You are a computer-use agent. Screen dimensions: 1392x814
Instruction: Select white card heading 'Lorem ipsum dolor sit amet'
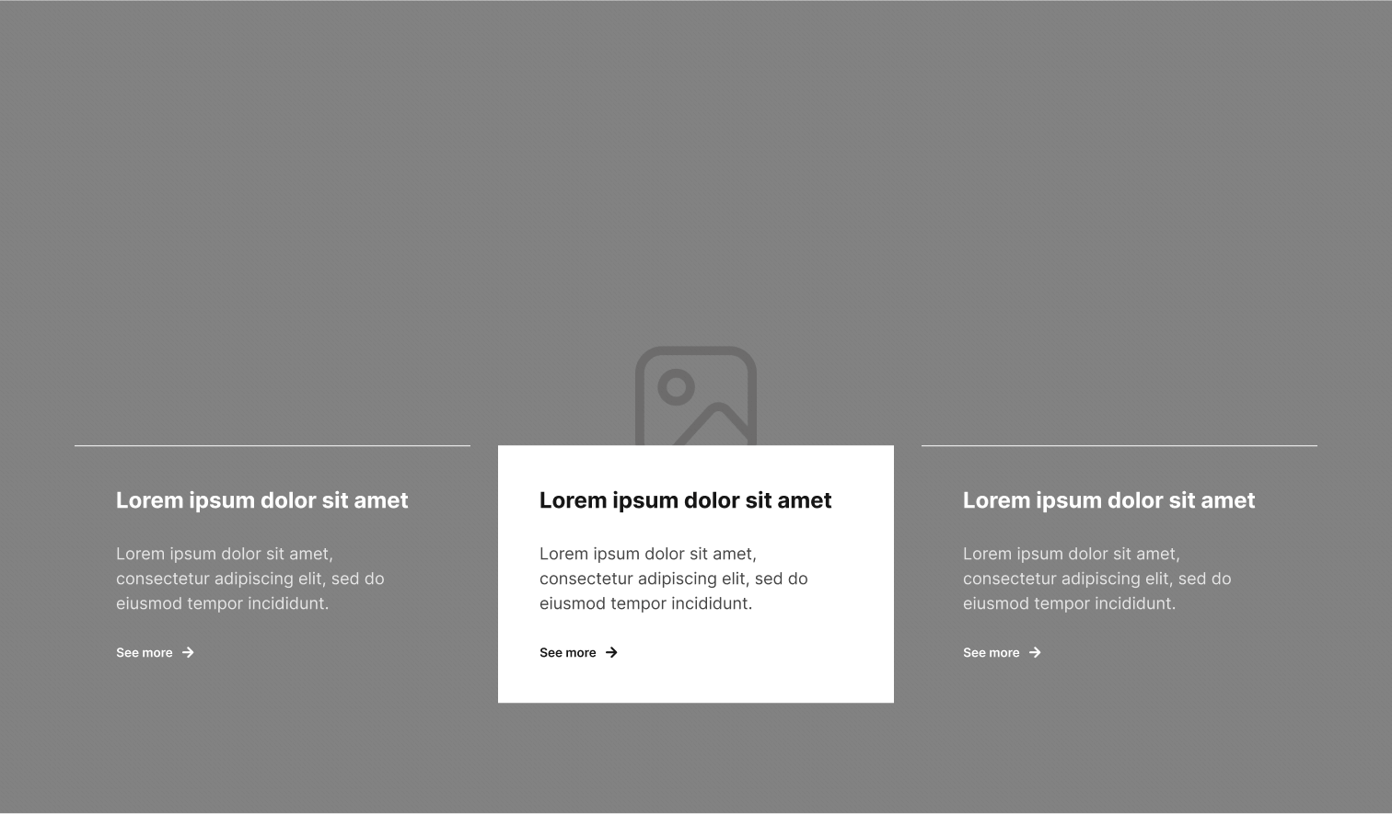685,500
